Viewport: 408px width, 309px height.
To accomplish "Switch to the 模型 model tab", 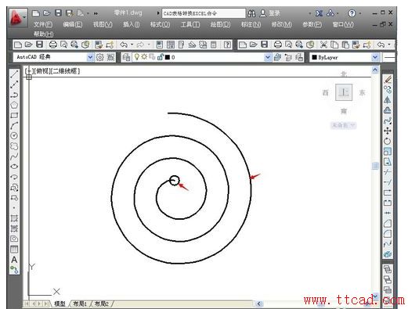I will click(60, 304).
